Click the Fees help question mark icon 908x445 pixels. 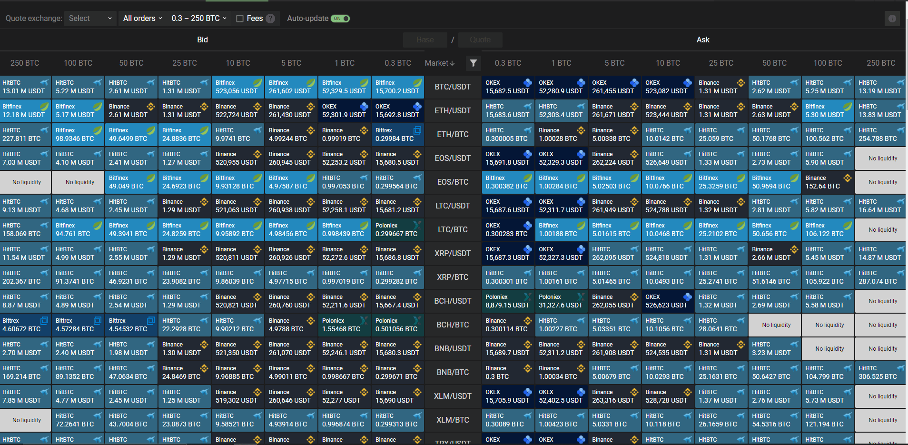tap(270, 19)
